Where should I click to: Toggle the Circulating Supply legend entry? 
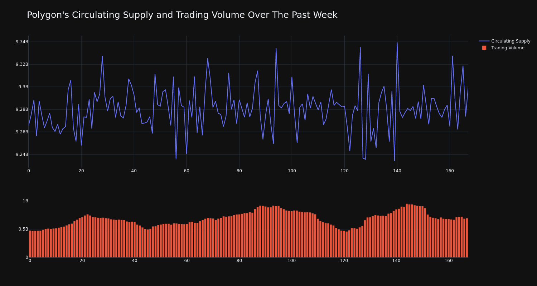click(x=504, y=41)
